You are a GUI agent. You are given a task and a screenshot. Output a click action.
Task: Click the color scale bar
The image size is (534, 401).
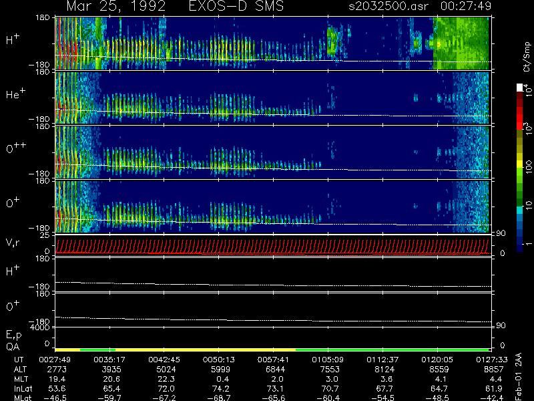coord(520,168)
